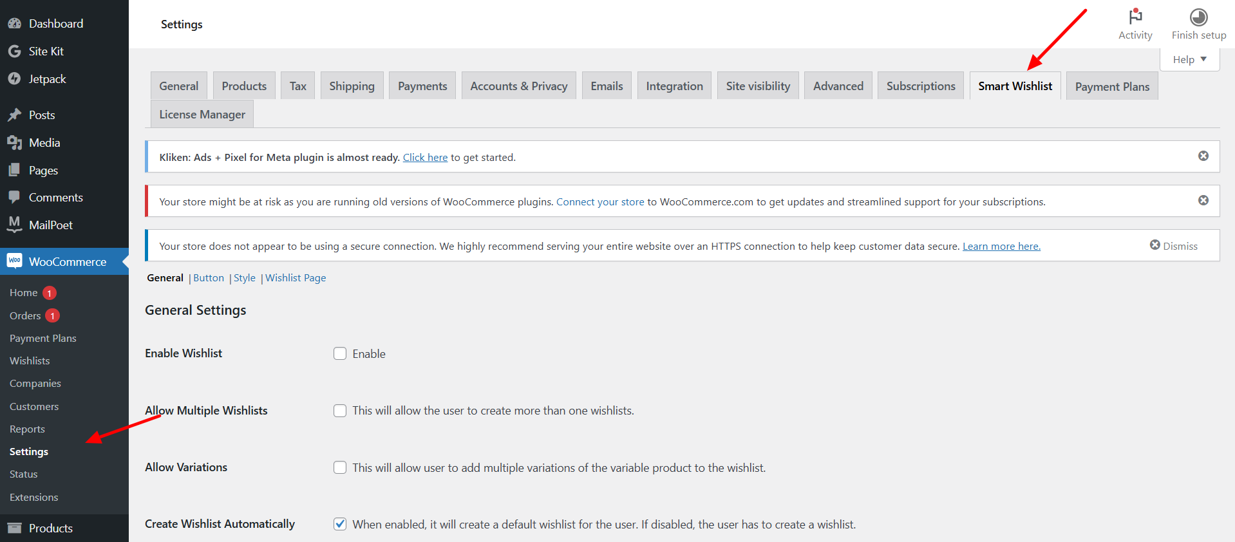Click the Comments bubble icon
This screenshot has width=1235, height=542.
pos(14,198)
